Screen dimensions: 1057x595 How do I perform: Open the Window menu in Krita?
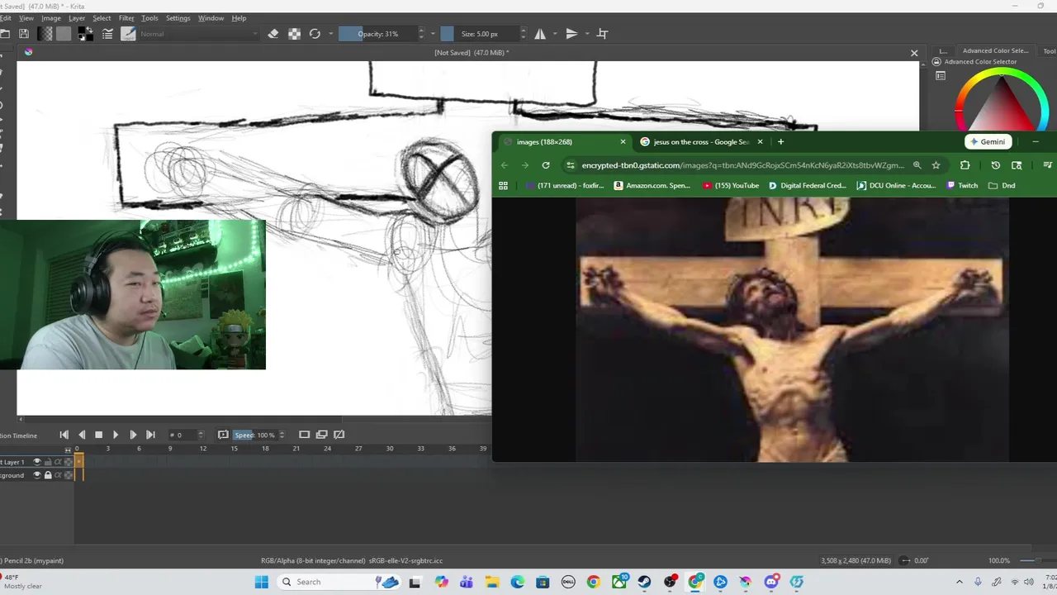(x=211, y=18)
